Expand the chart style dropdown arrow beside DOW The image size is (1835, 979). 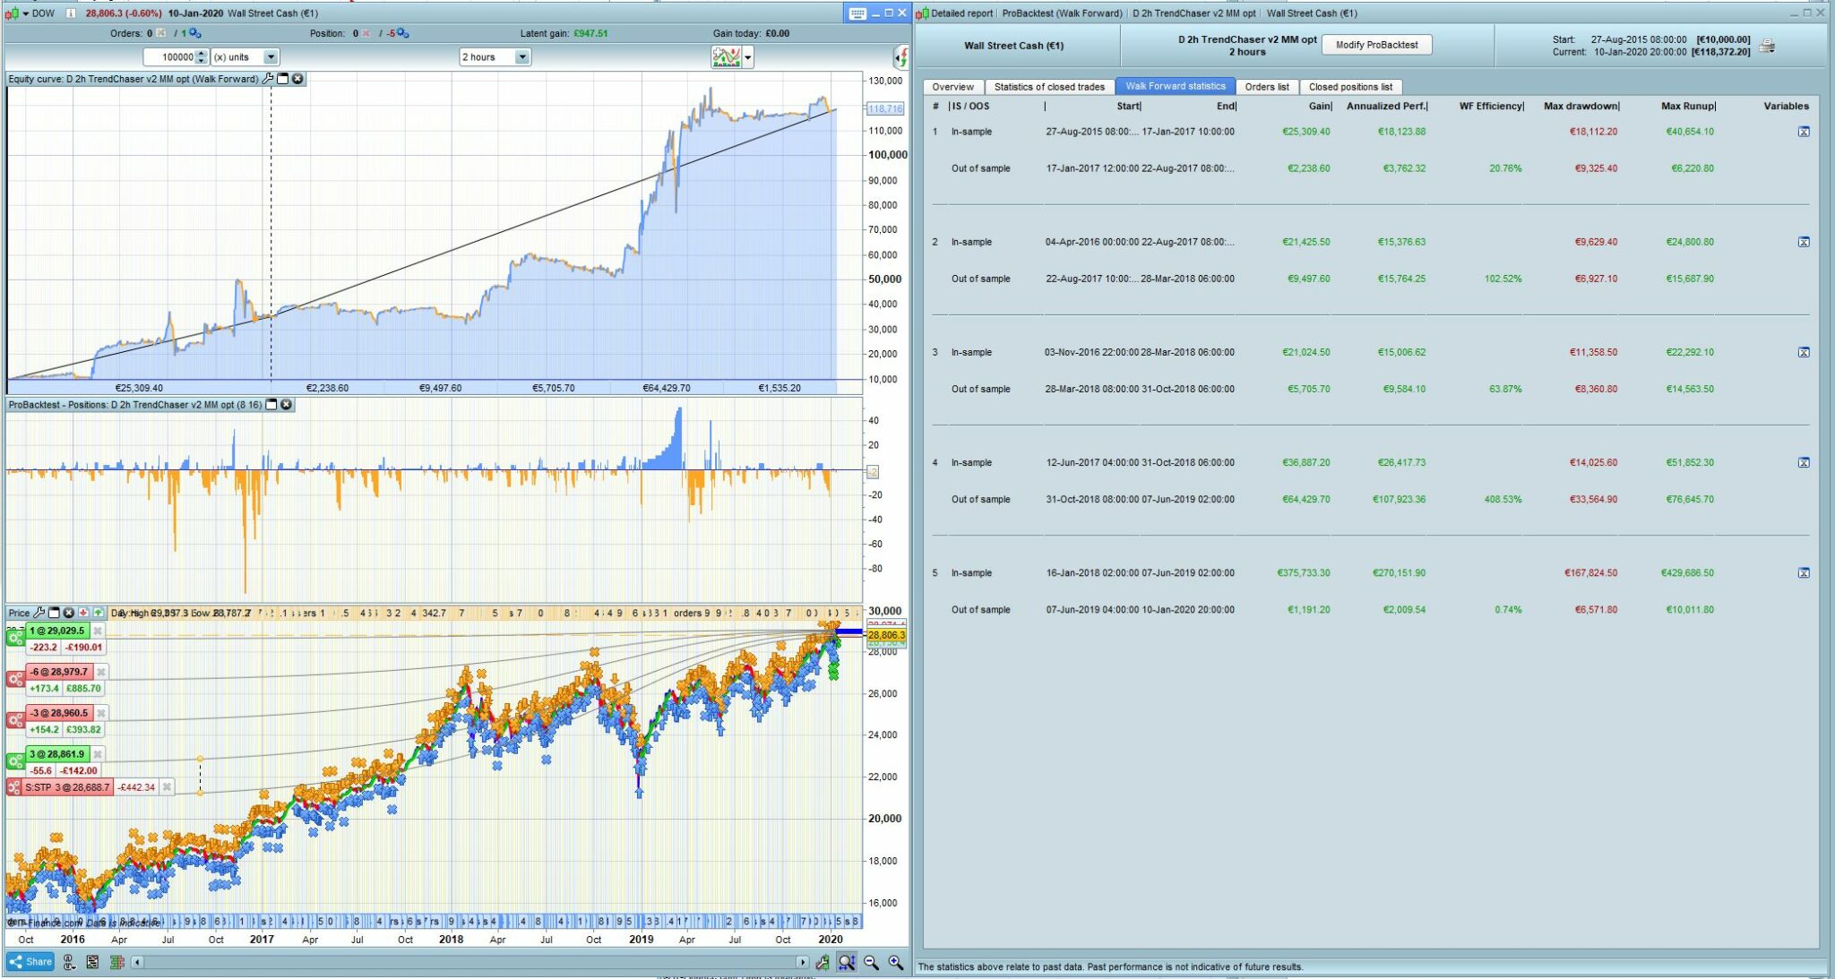pyautogui.click(x=25, y=13)
